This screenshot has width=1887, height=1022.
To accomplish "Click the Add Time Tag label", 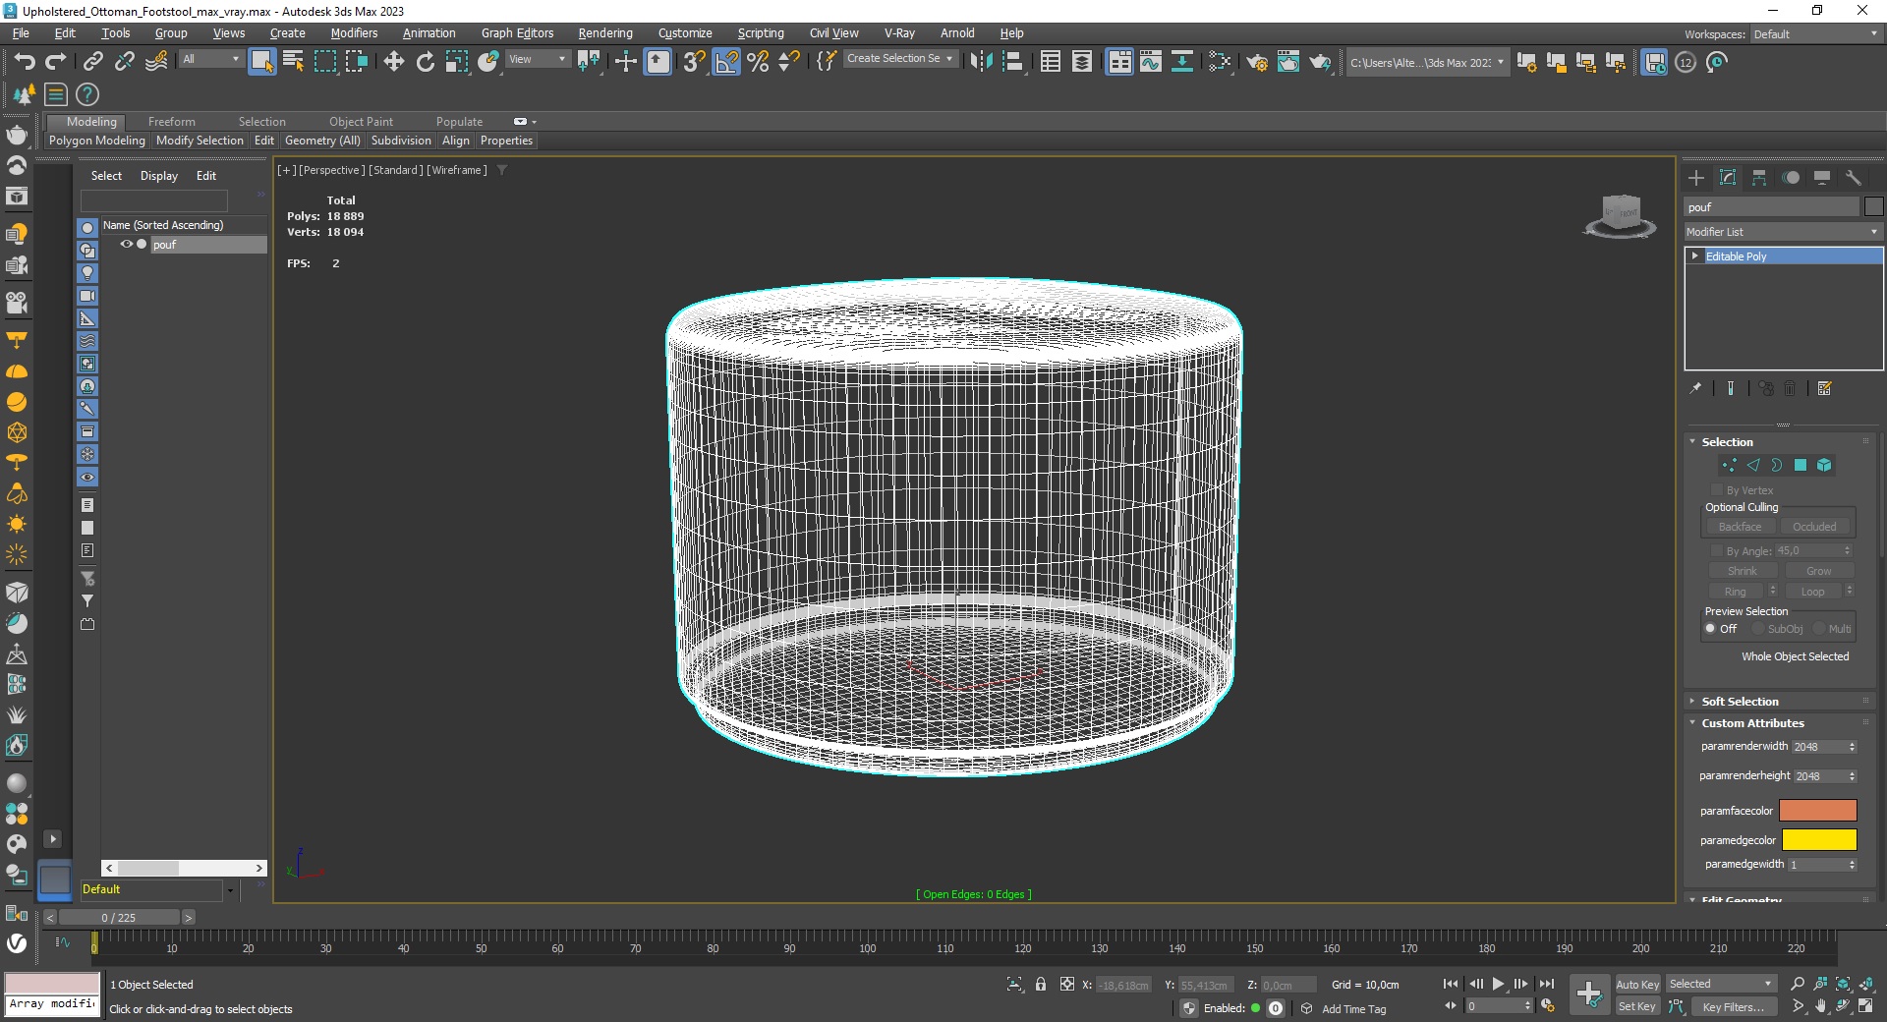I will point(1353,1009).
